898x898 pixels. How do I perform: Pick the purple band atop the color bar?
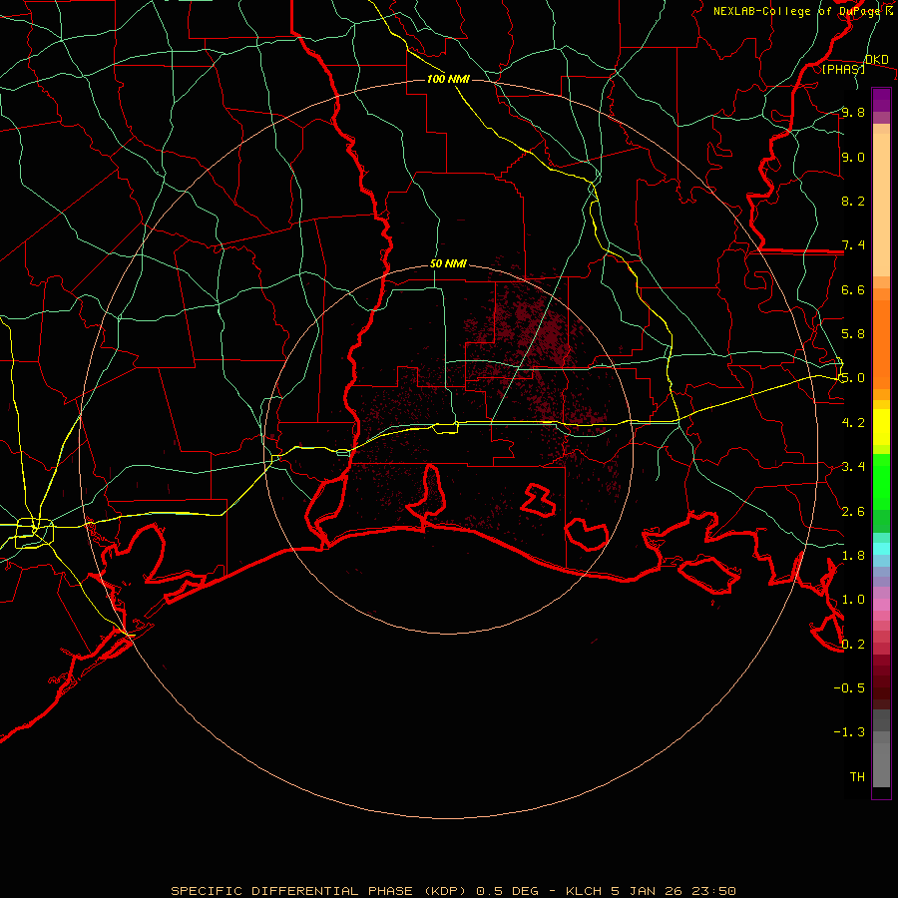(881, 100)
